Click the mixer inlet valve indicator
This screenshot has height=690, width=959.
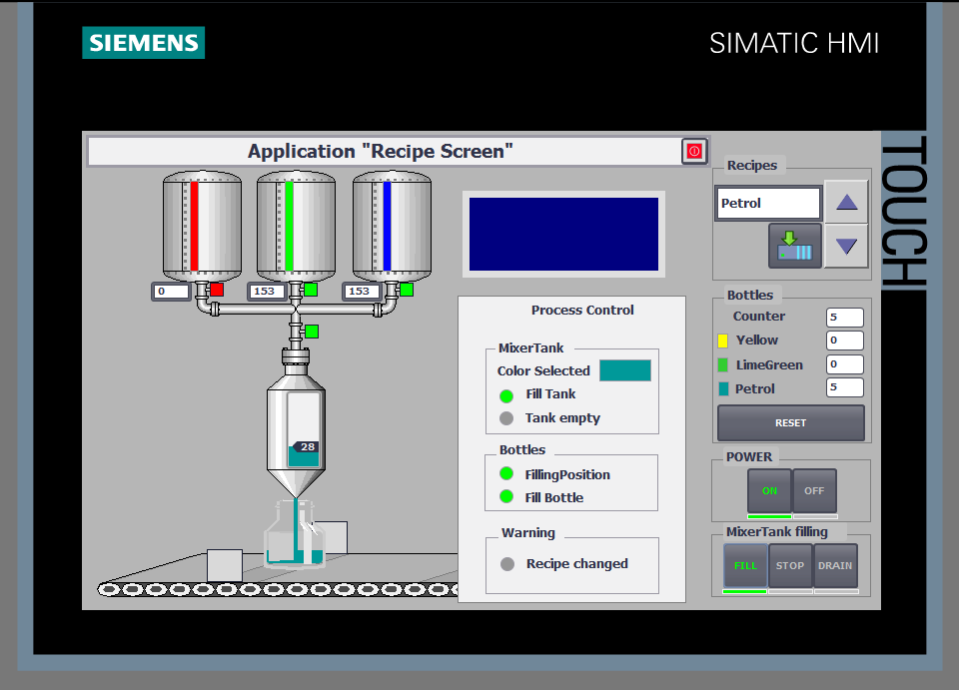(x=312, y=332)
